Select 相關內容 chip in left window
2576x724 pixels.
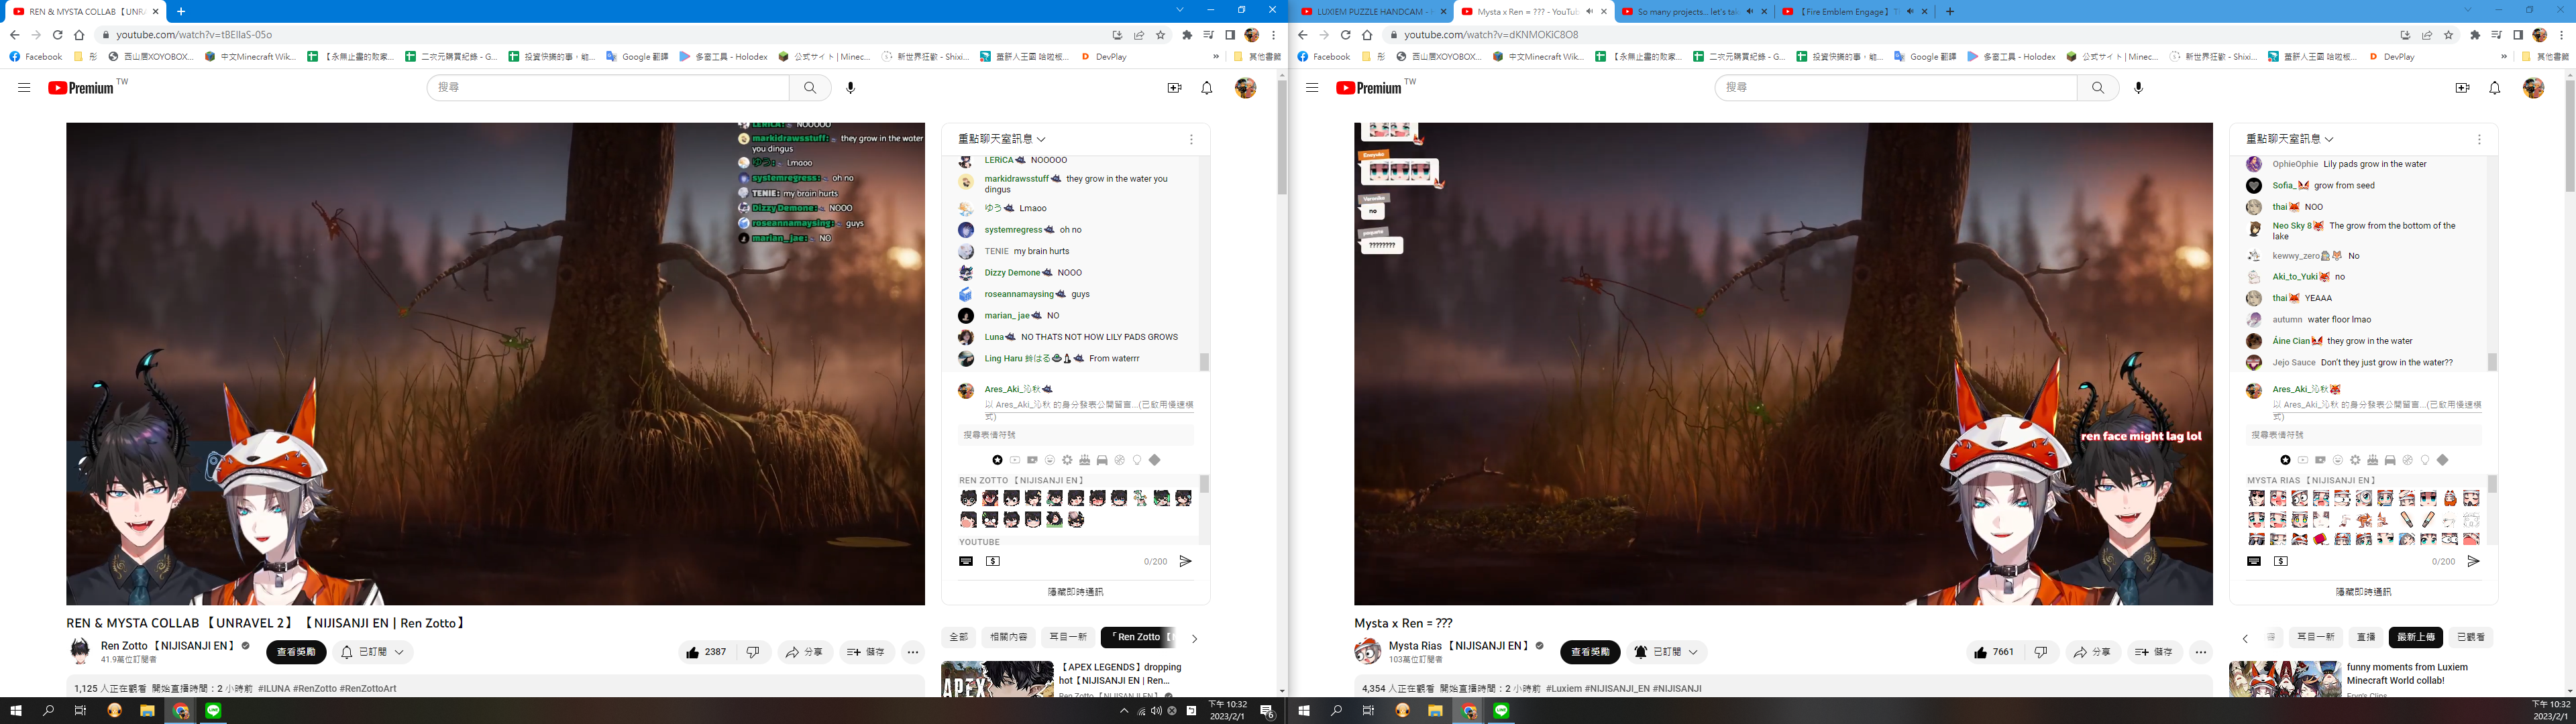[x=1008, y=637]
